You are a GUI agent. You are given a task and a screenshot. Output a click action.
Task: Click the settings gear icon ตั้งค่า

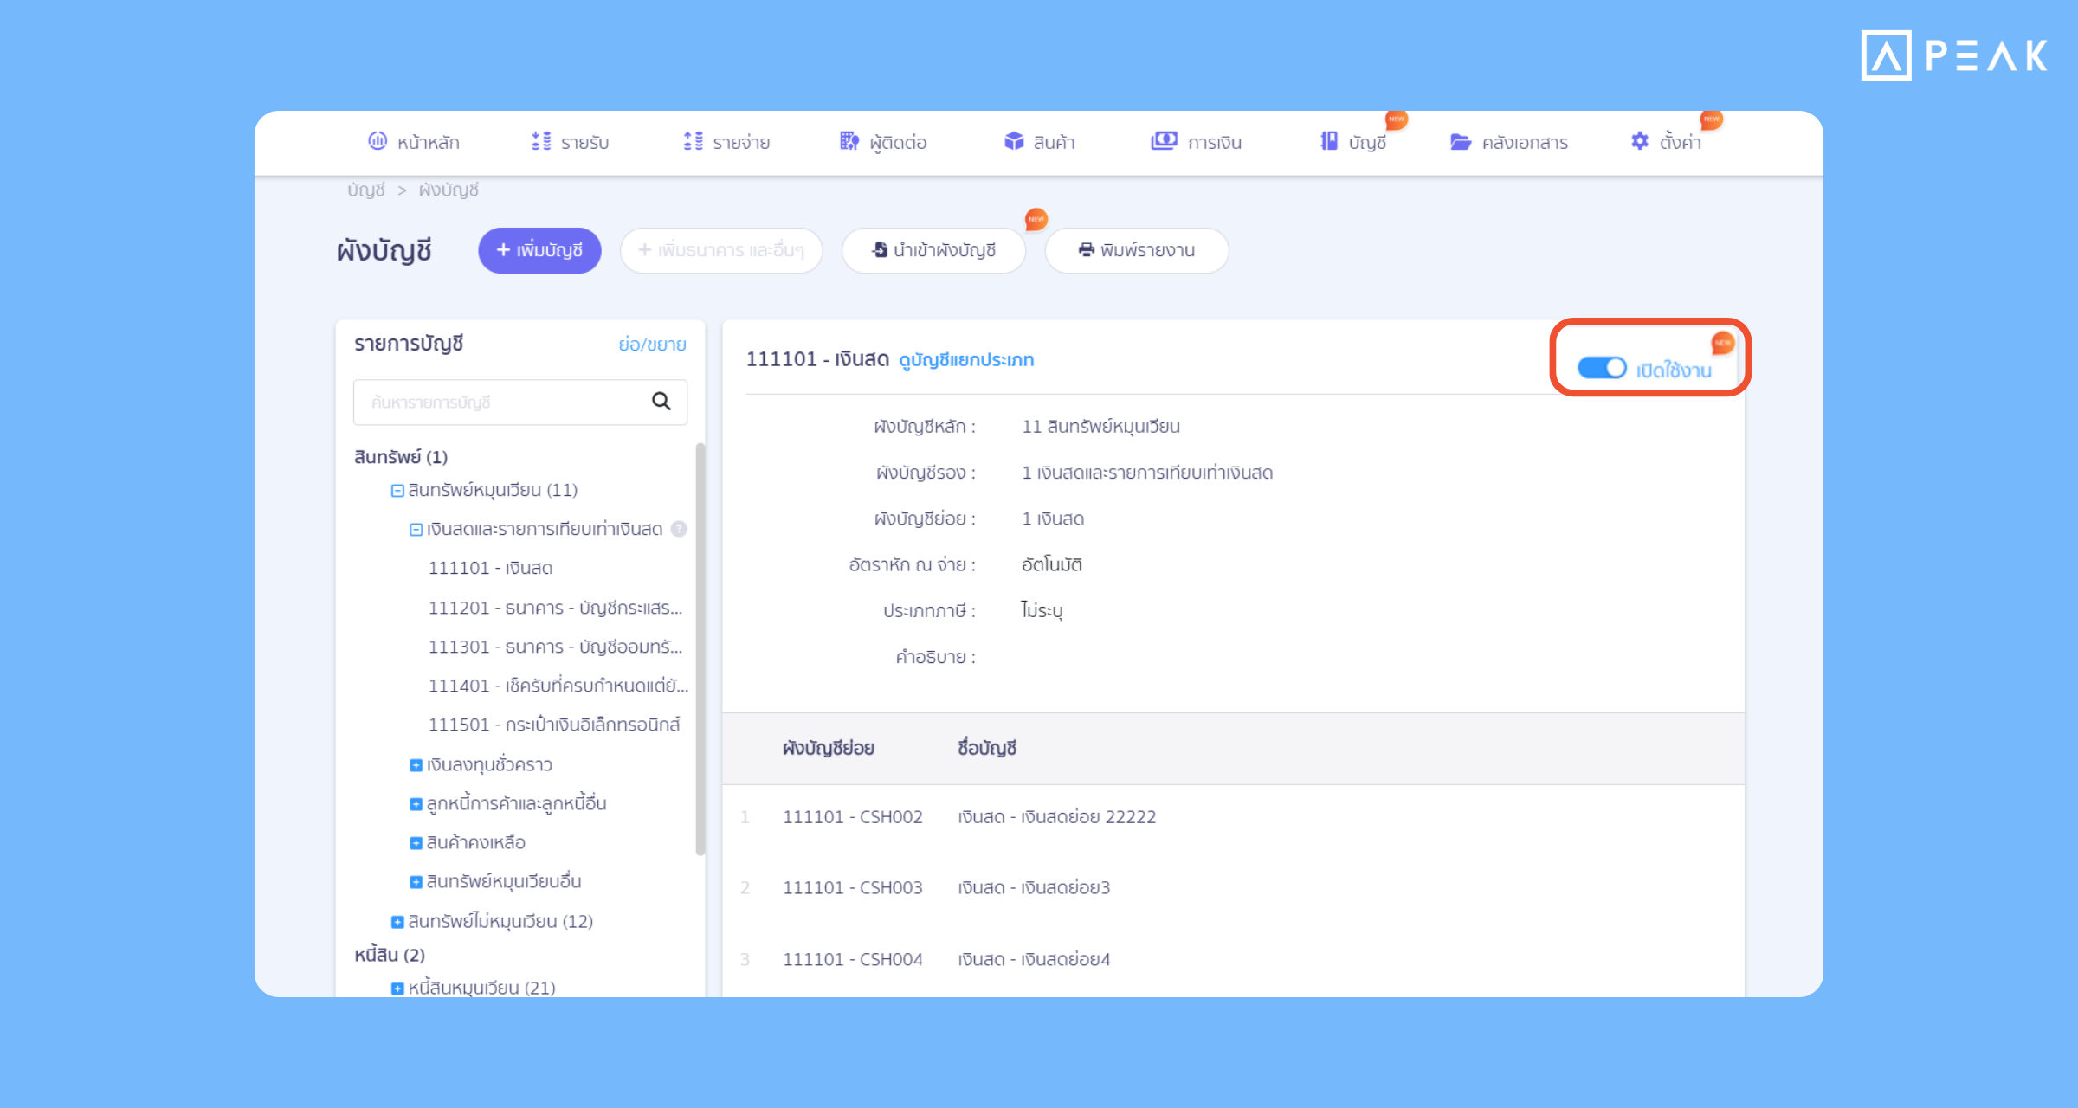click(1640, 141)
